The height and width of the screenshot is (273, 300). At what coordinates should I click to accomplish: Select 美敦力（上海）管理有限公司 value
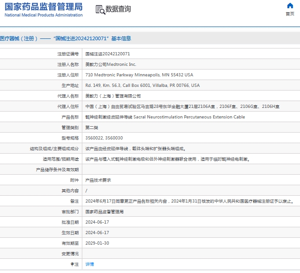pyautogui.click(x=113, y=96)
